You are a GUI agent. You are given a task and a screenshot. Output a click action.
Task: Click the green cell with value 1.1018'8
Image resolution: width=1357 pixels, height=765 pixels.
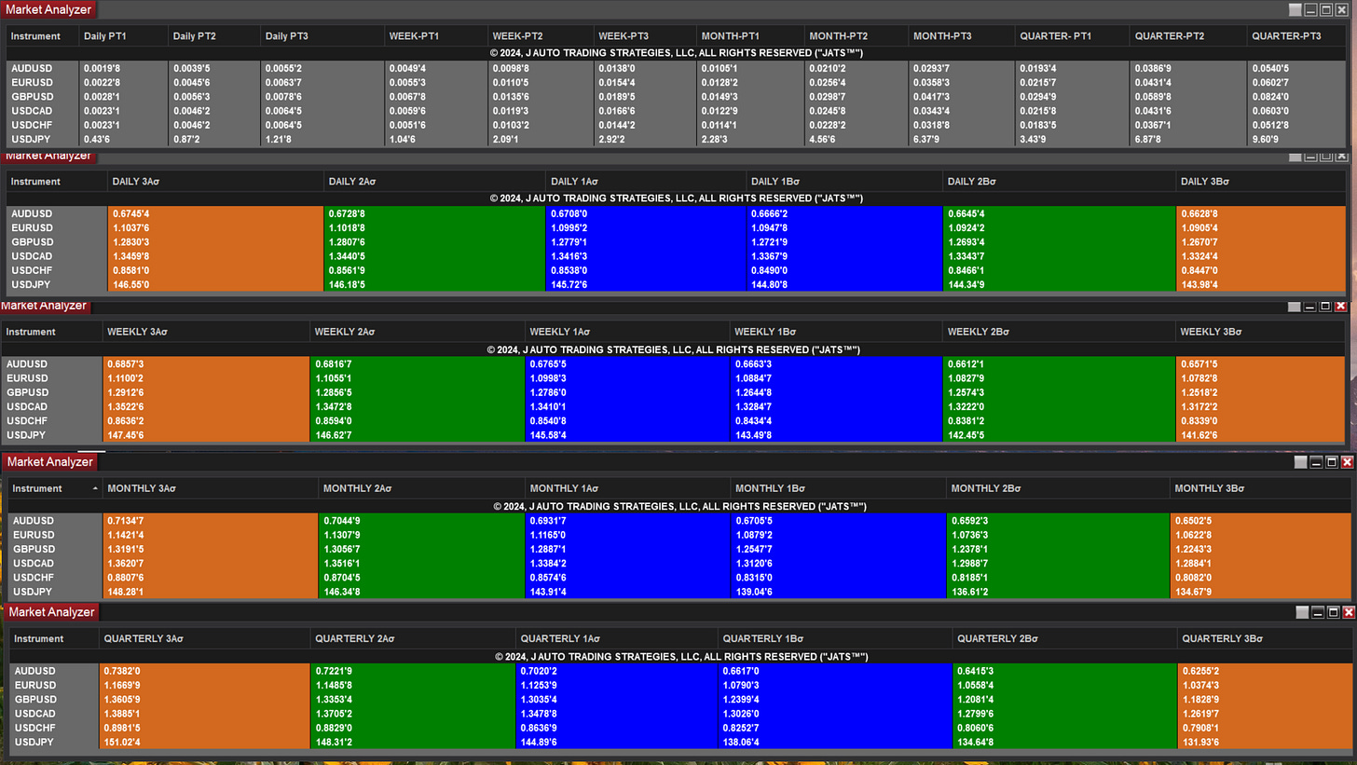[x=435, y=227]
